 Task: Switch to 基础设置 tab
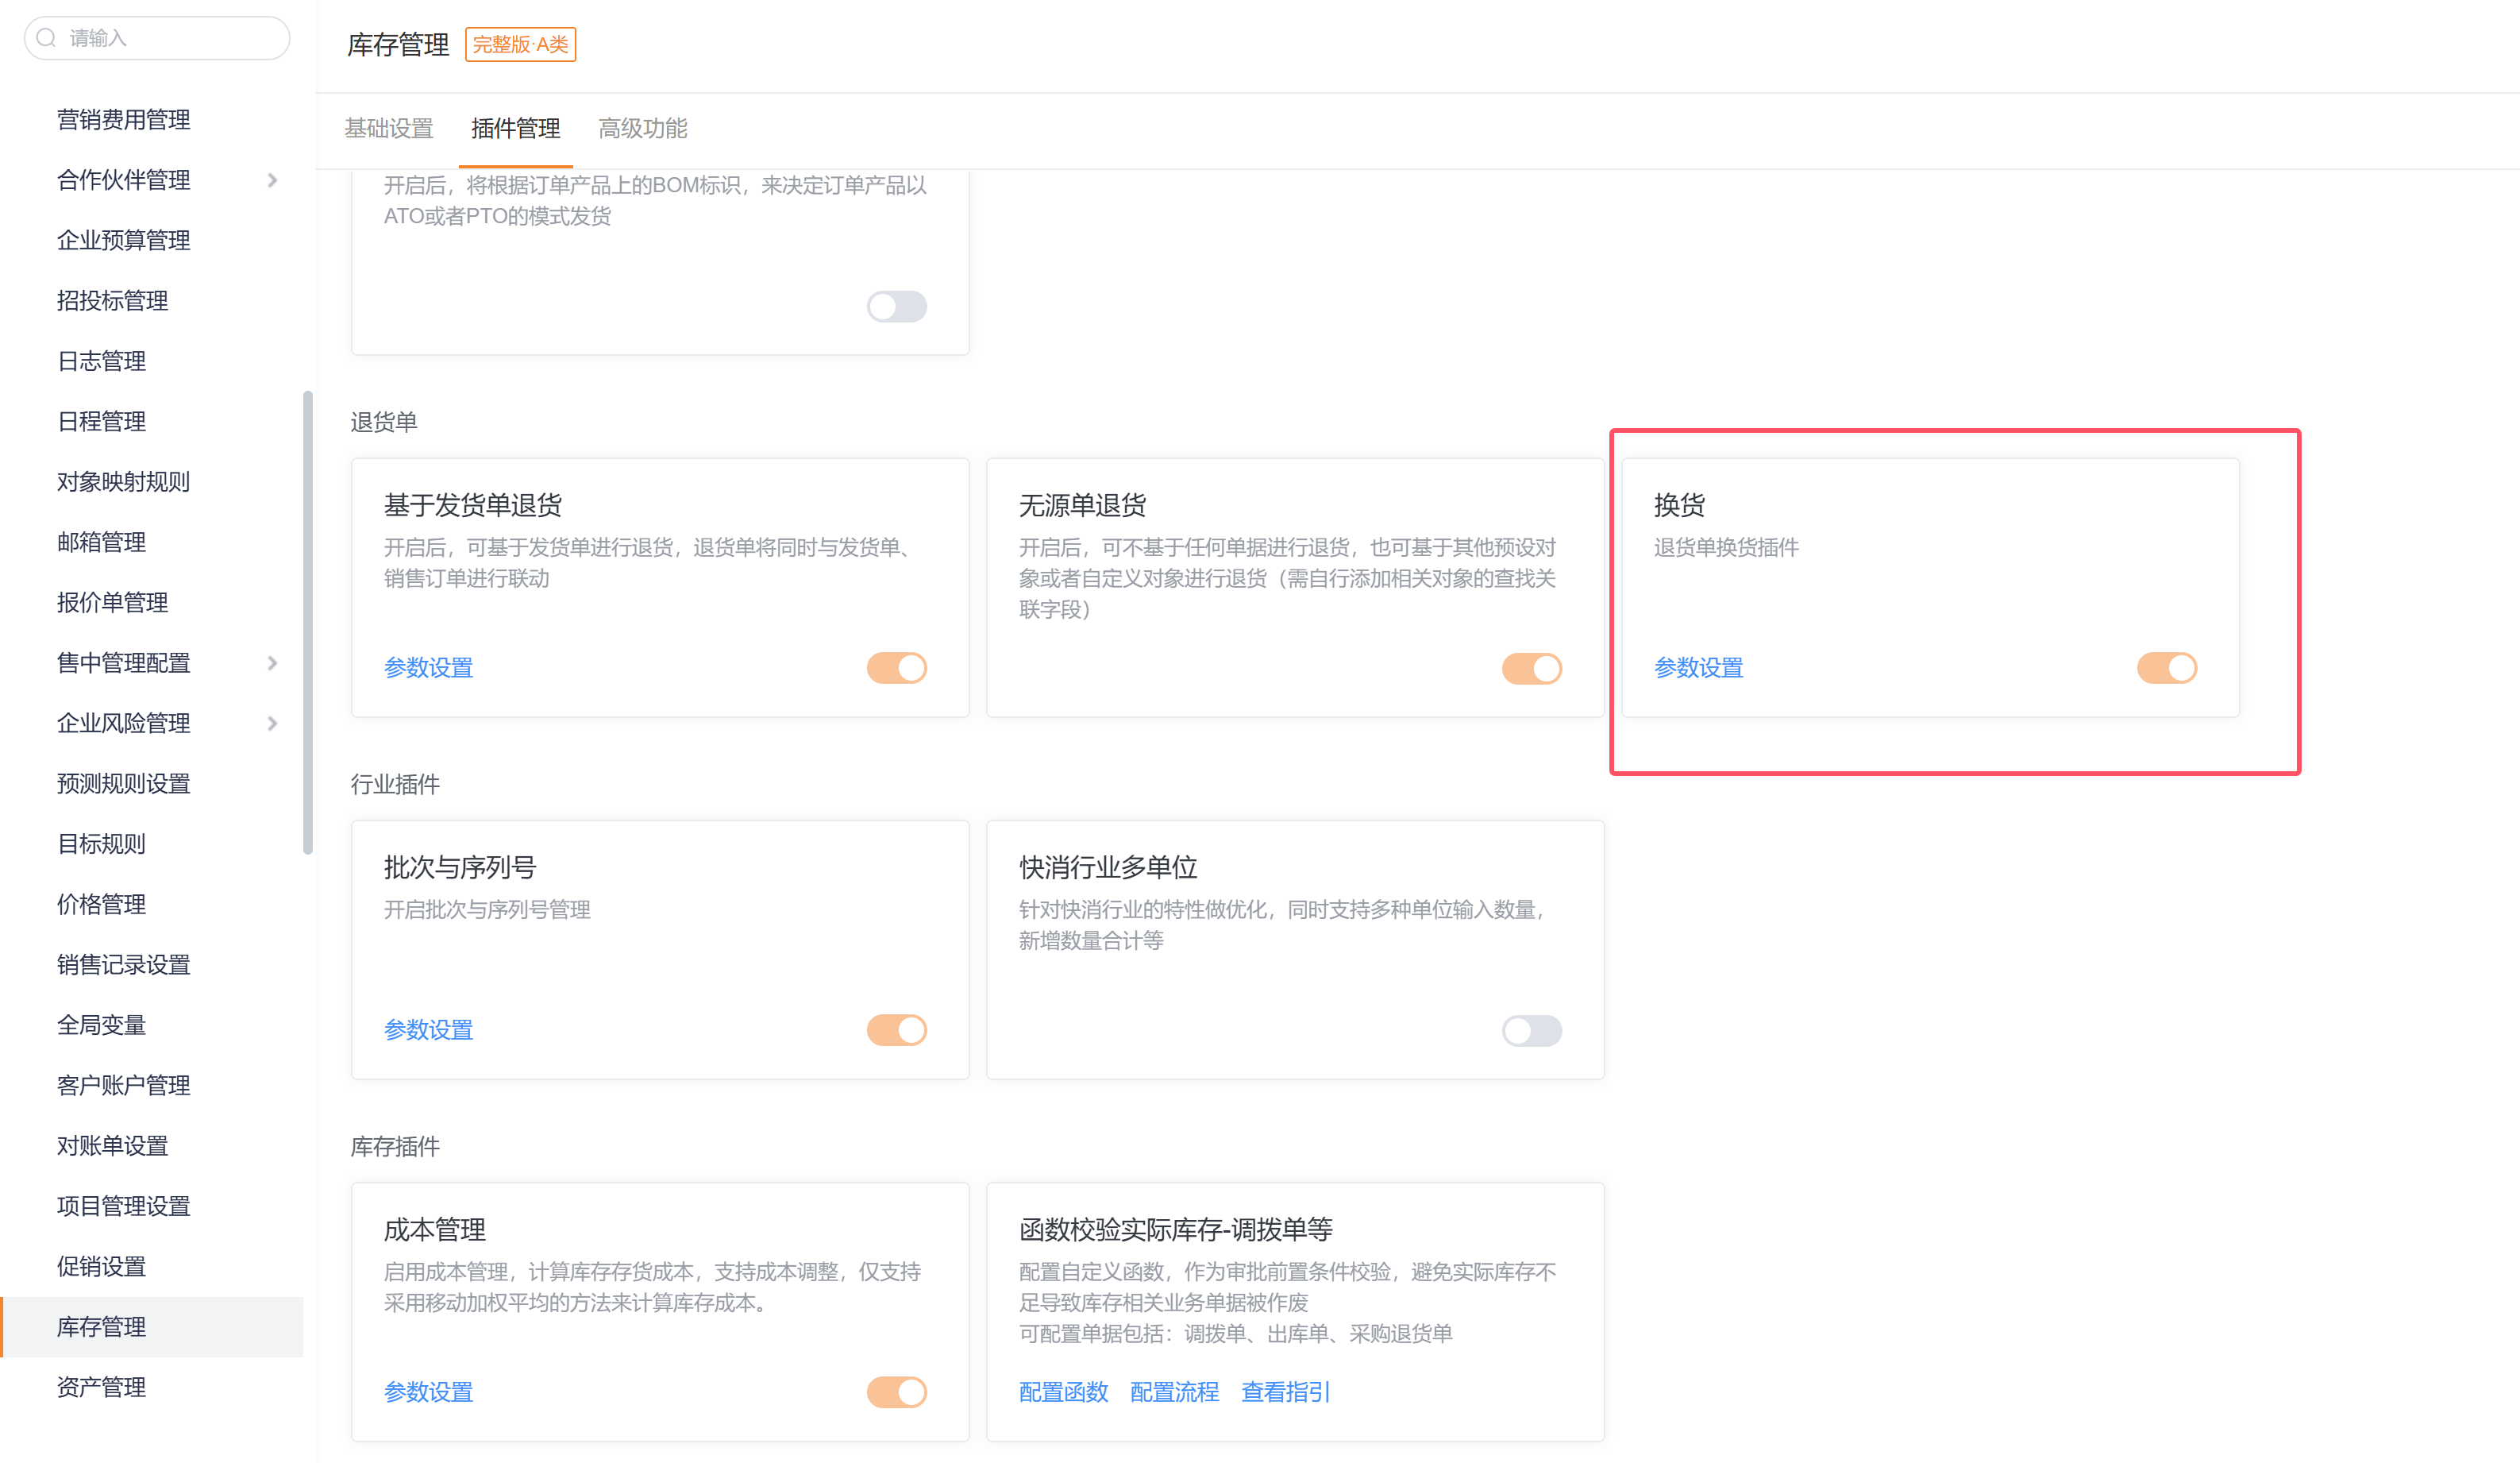389,128
